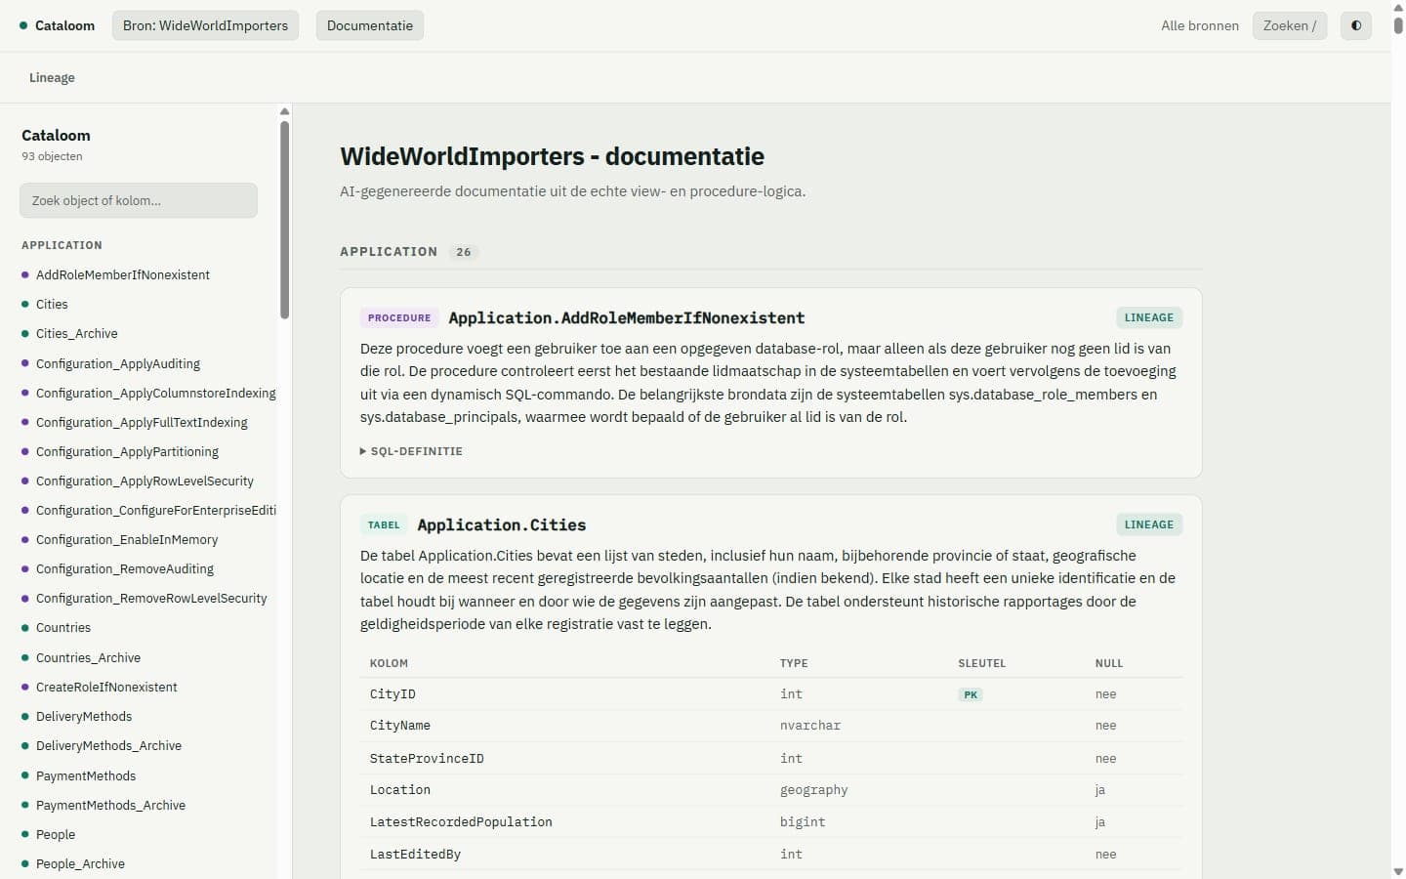Focus the Zoek object of kolom field

[x=139, y=200]
